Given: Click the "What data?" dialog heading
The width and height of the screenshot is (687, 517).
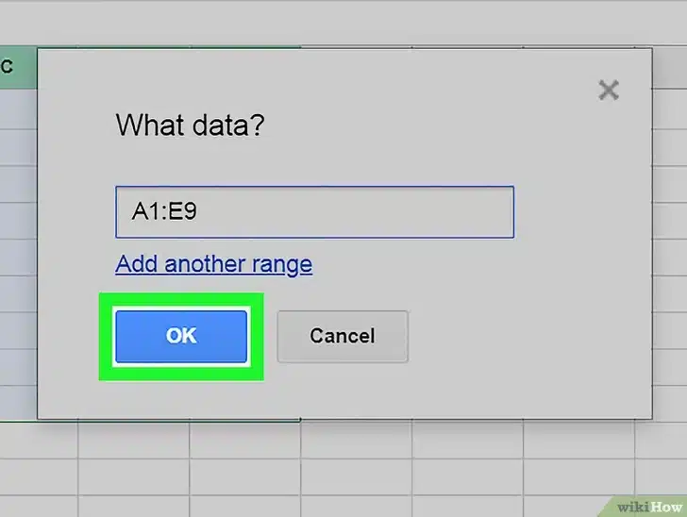Looking at the screenshot, I should coord(190,125).
